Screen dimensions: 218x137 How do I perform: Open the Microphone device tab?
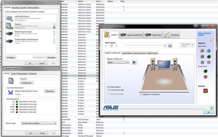[x=172, y=35]
